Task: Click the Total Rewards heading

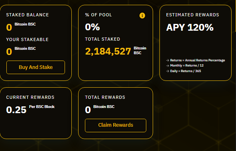Action: pos(105,97)
